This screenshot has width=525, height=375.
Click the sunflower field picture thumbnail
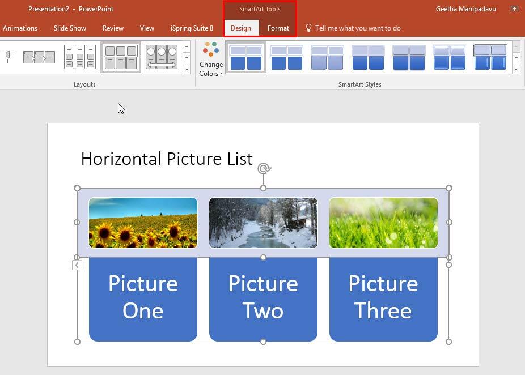143,223
